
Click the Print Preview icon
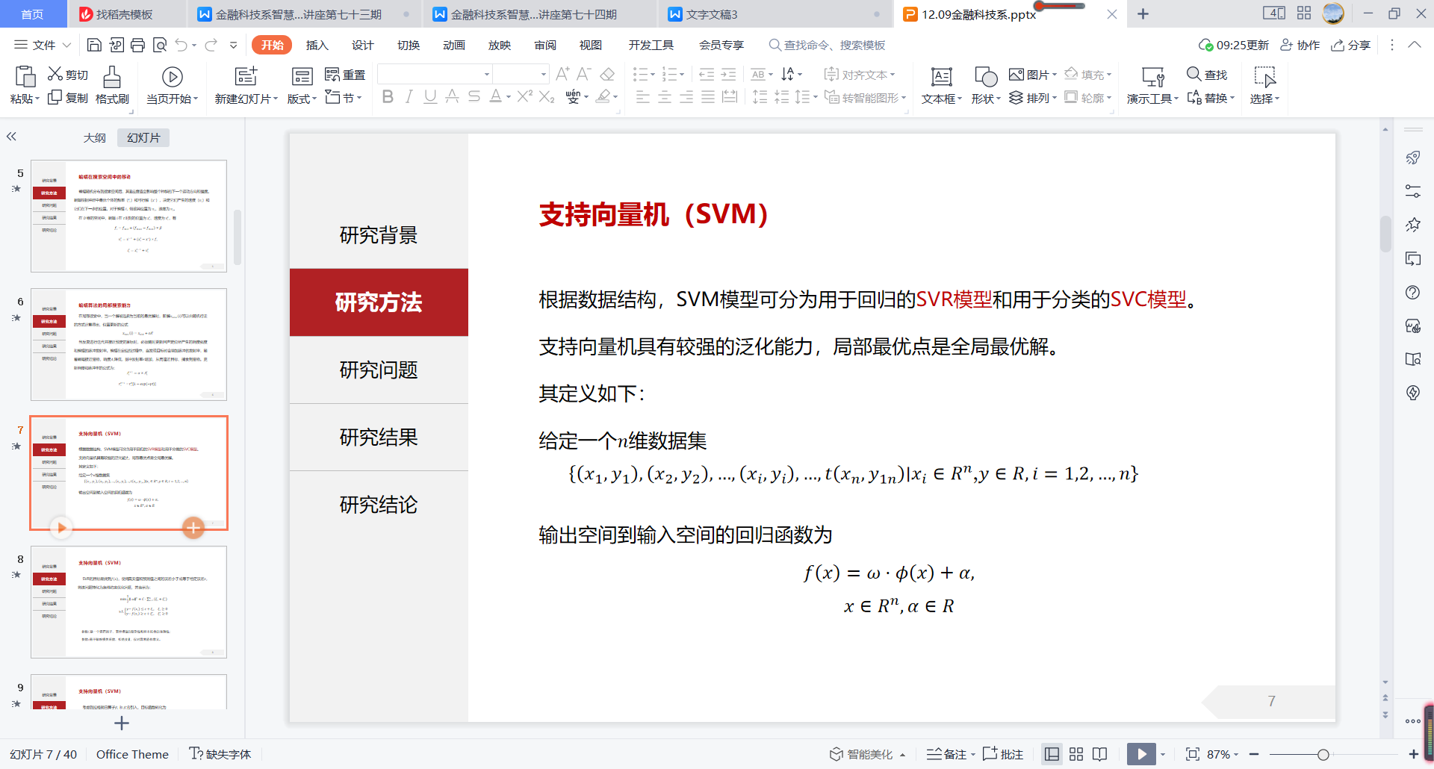[x=159, y=45]
